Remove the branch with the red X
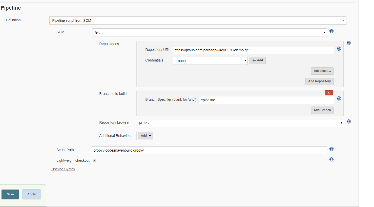The height and width of the screenshot is (207, 374). click(328, 93)
